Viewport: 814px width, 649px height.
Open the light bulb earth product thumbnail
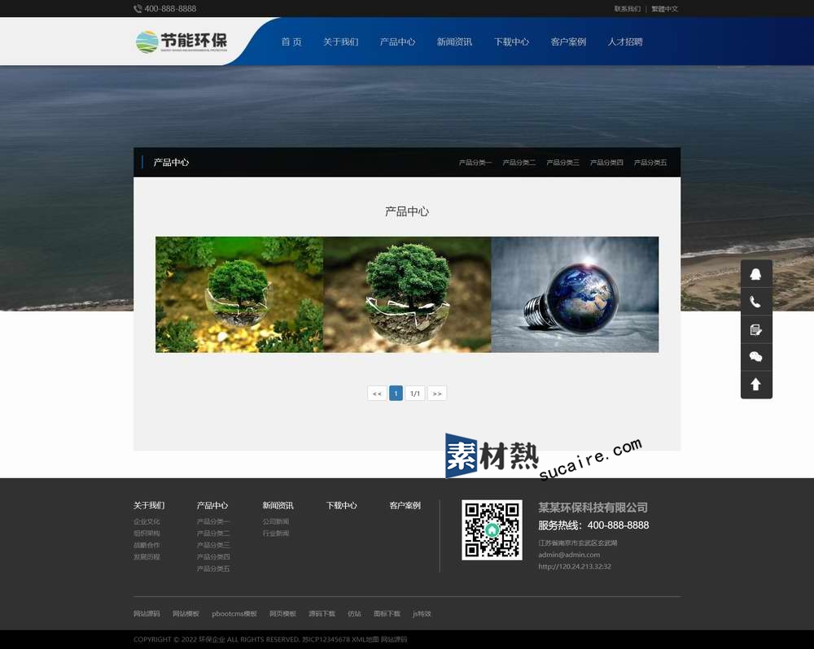pos(575,294)
